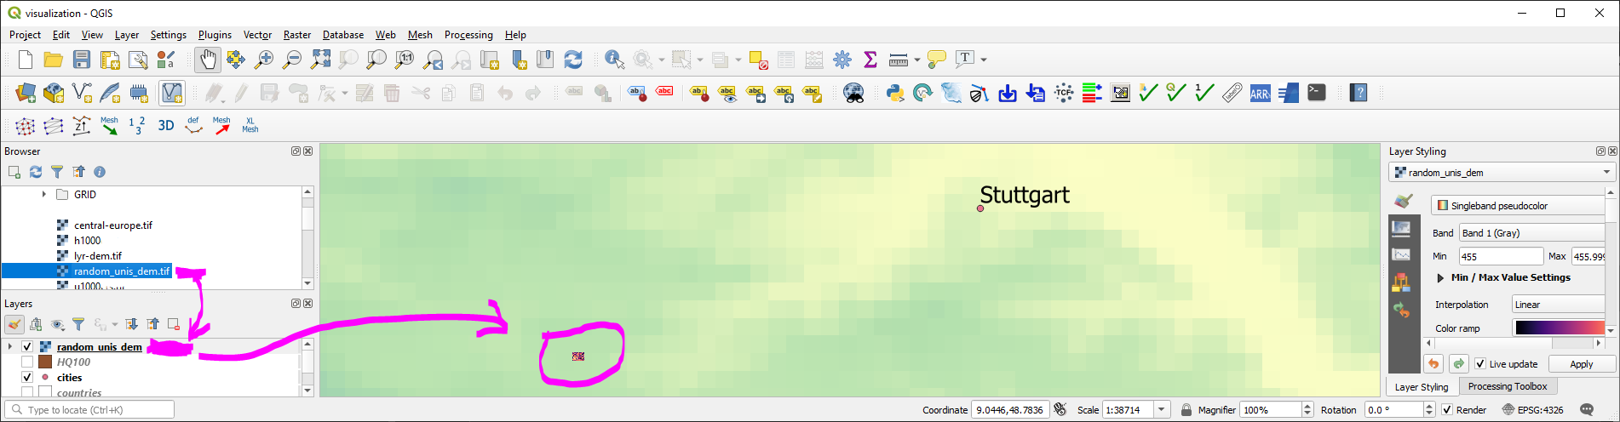Expand Min / Max Value Settings
This screenshot has height=422, width=1620.
coord(1440,277)
